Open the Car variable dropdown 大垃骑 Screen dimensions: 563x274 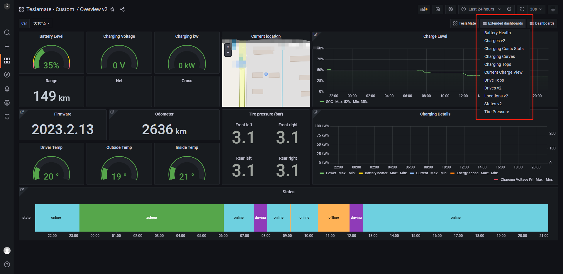(x=42, y=23)
